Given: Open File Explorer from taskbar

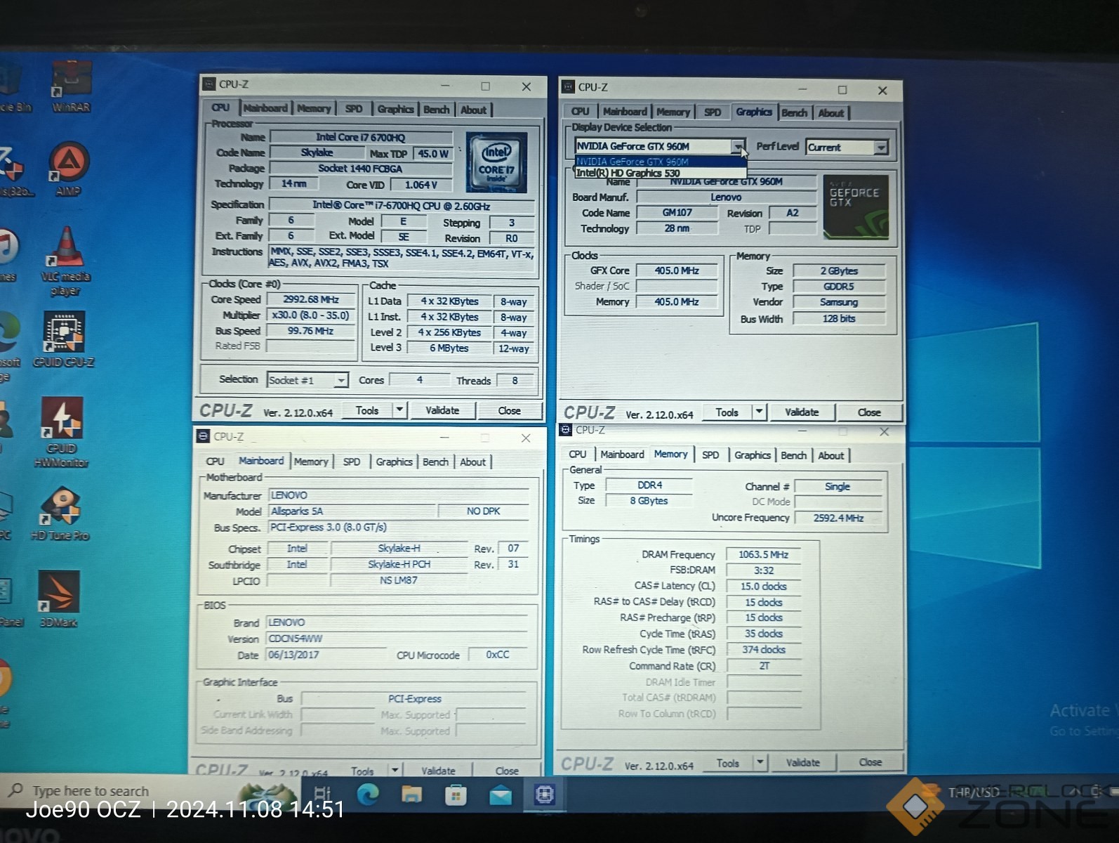Looking at the screenshot, I should [411, 795].
